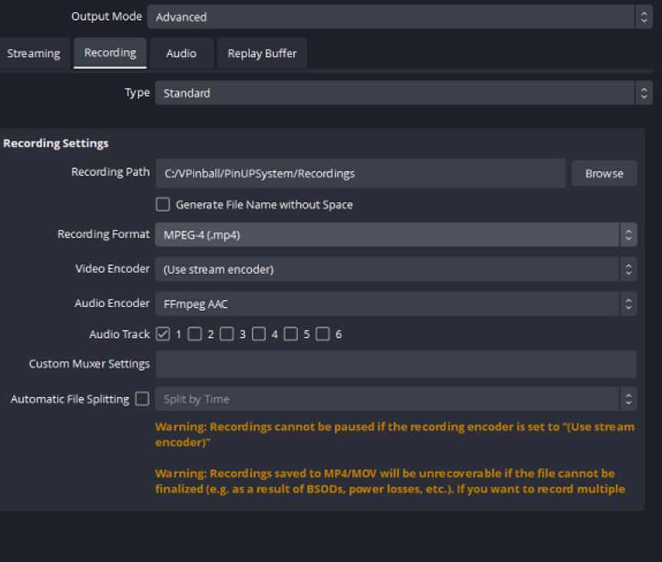Uncheck Audio Track 1 checkbox
Image resolution: width=662 pixels, height=562 pixels.
(163, 334)
